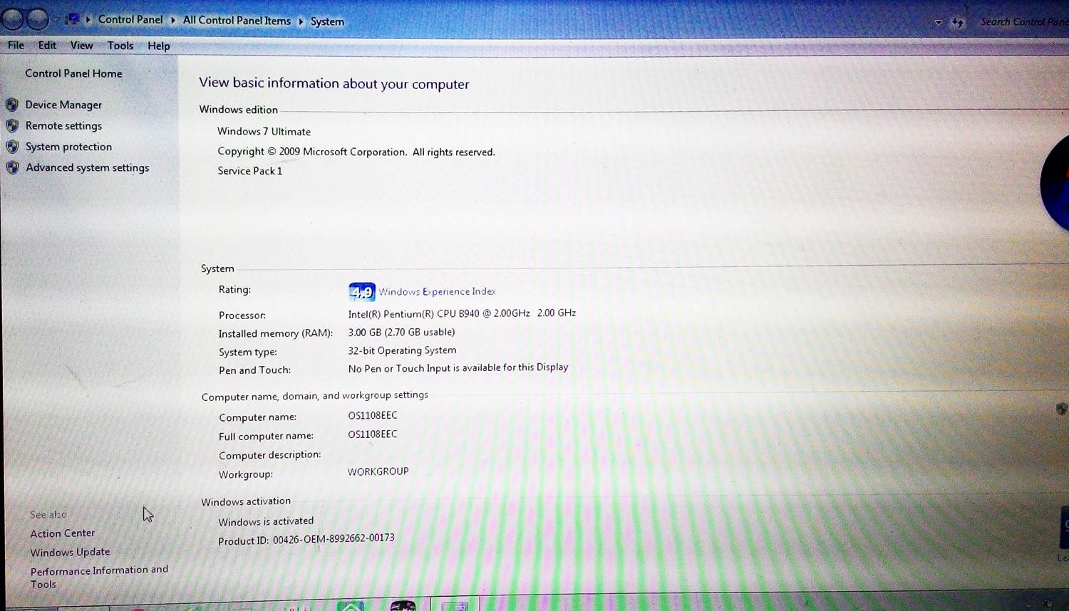
Task: Open Advanced system settings
Action: 88,167
